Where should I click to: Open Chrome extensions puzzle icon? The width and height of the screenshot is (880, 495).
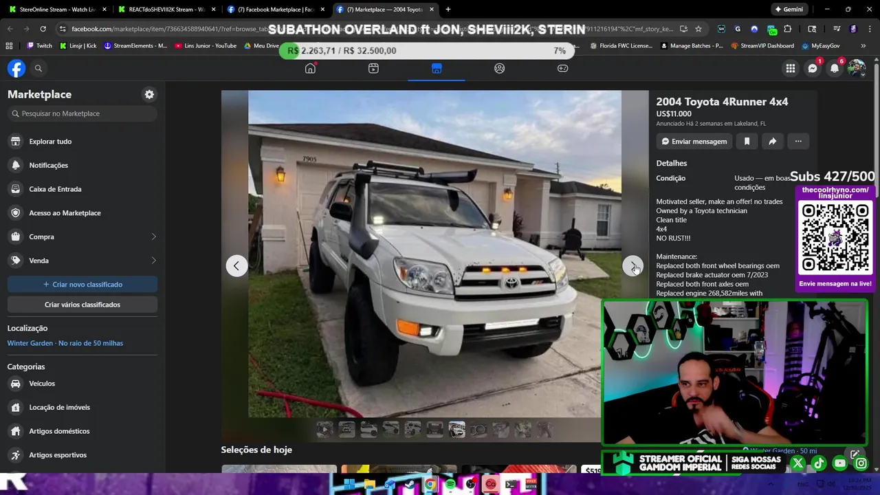[787, 29]
